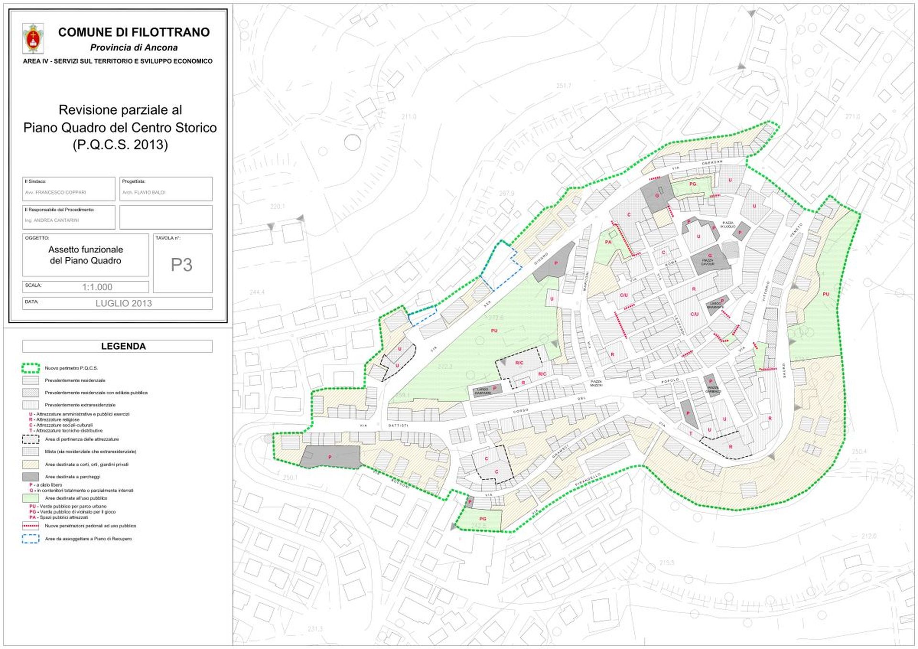
Task: Click the black dashed Area di pertinenza symbol
Action: tap(31, 439)
